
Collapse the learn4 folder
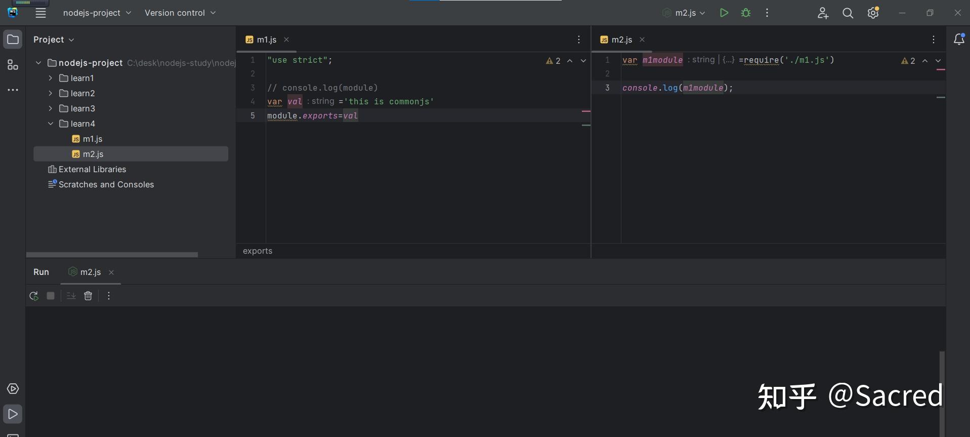tap(51, 124)
